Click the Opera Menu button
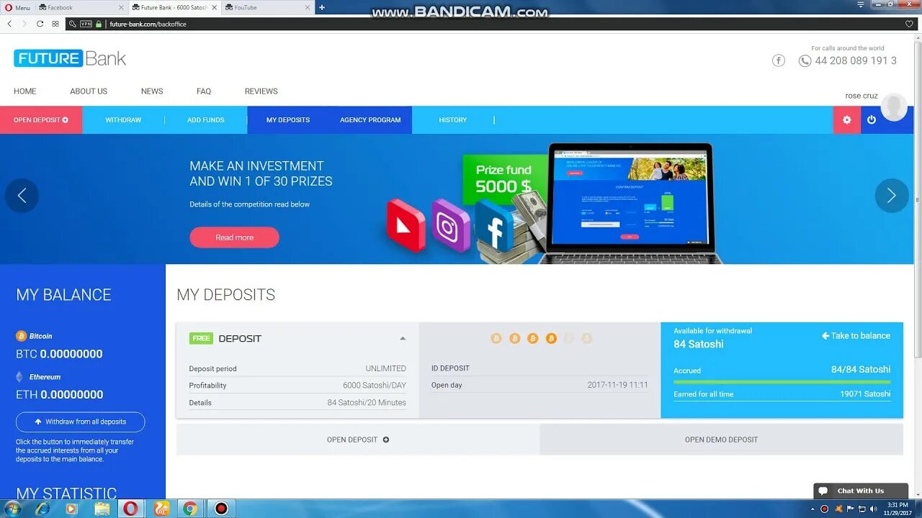Viewport: 922px width, 518px height. point(17,7)
